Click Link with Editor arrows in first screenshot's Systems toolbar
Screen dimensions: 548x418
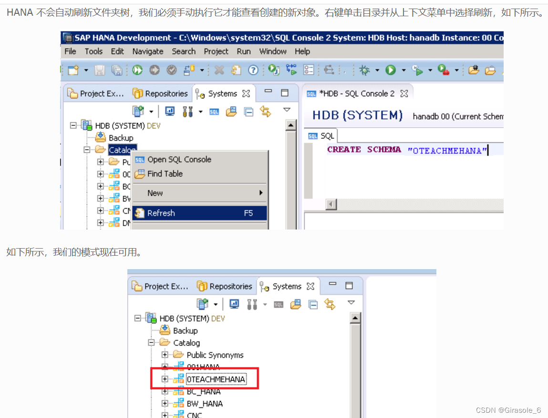[x=265, y=112]
